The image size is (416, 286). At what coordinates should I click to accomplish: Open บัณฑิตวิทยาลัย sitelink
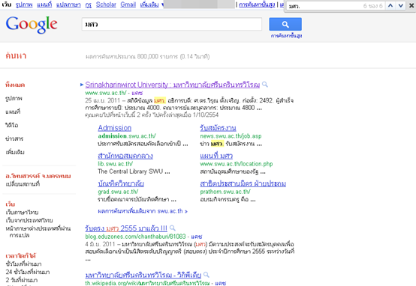(x=121, y=183)
